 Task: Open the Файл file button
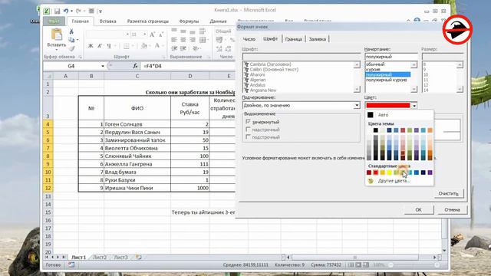[54, 21]
